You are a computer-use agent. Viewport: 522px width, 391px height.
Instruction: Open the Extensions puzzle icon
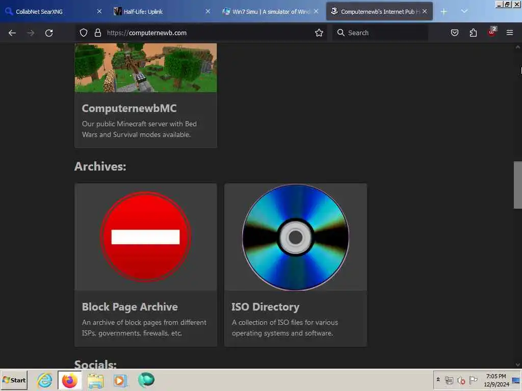[473, 33]
